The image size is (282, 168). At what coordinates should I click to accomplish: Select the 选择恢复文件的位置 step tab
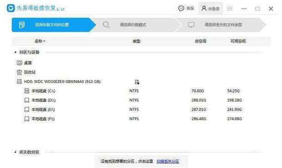[54, 25]
